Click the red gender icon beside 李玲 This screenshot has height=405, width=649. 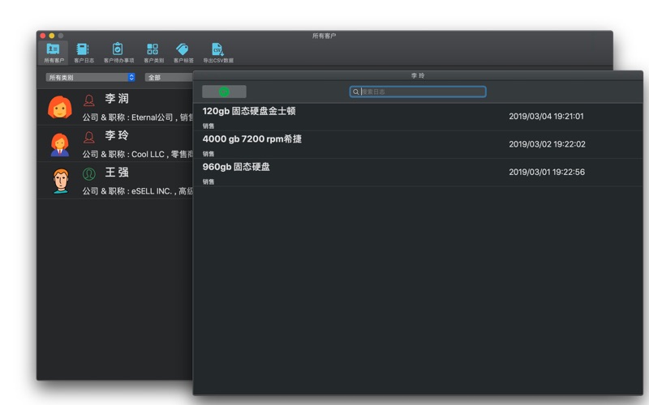[x=89, y=137]
